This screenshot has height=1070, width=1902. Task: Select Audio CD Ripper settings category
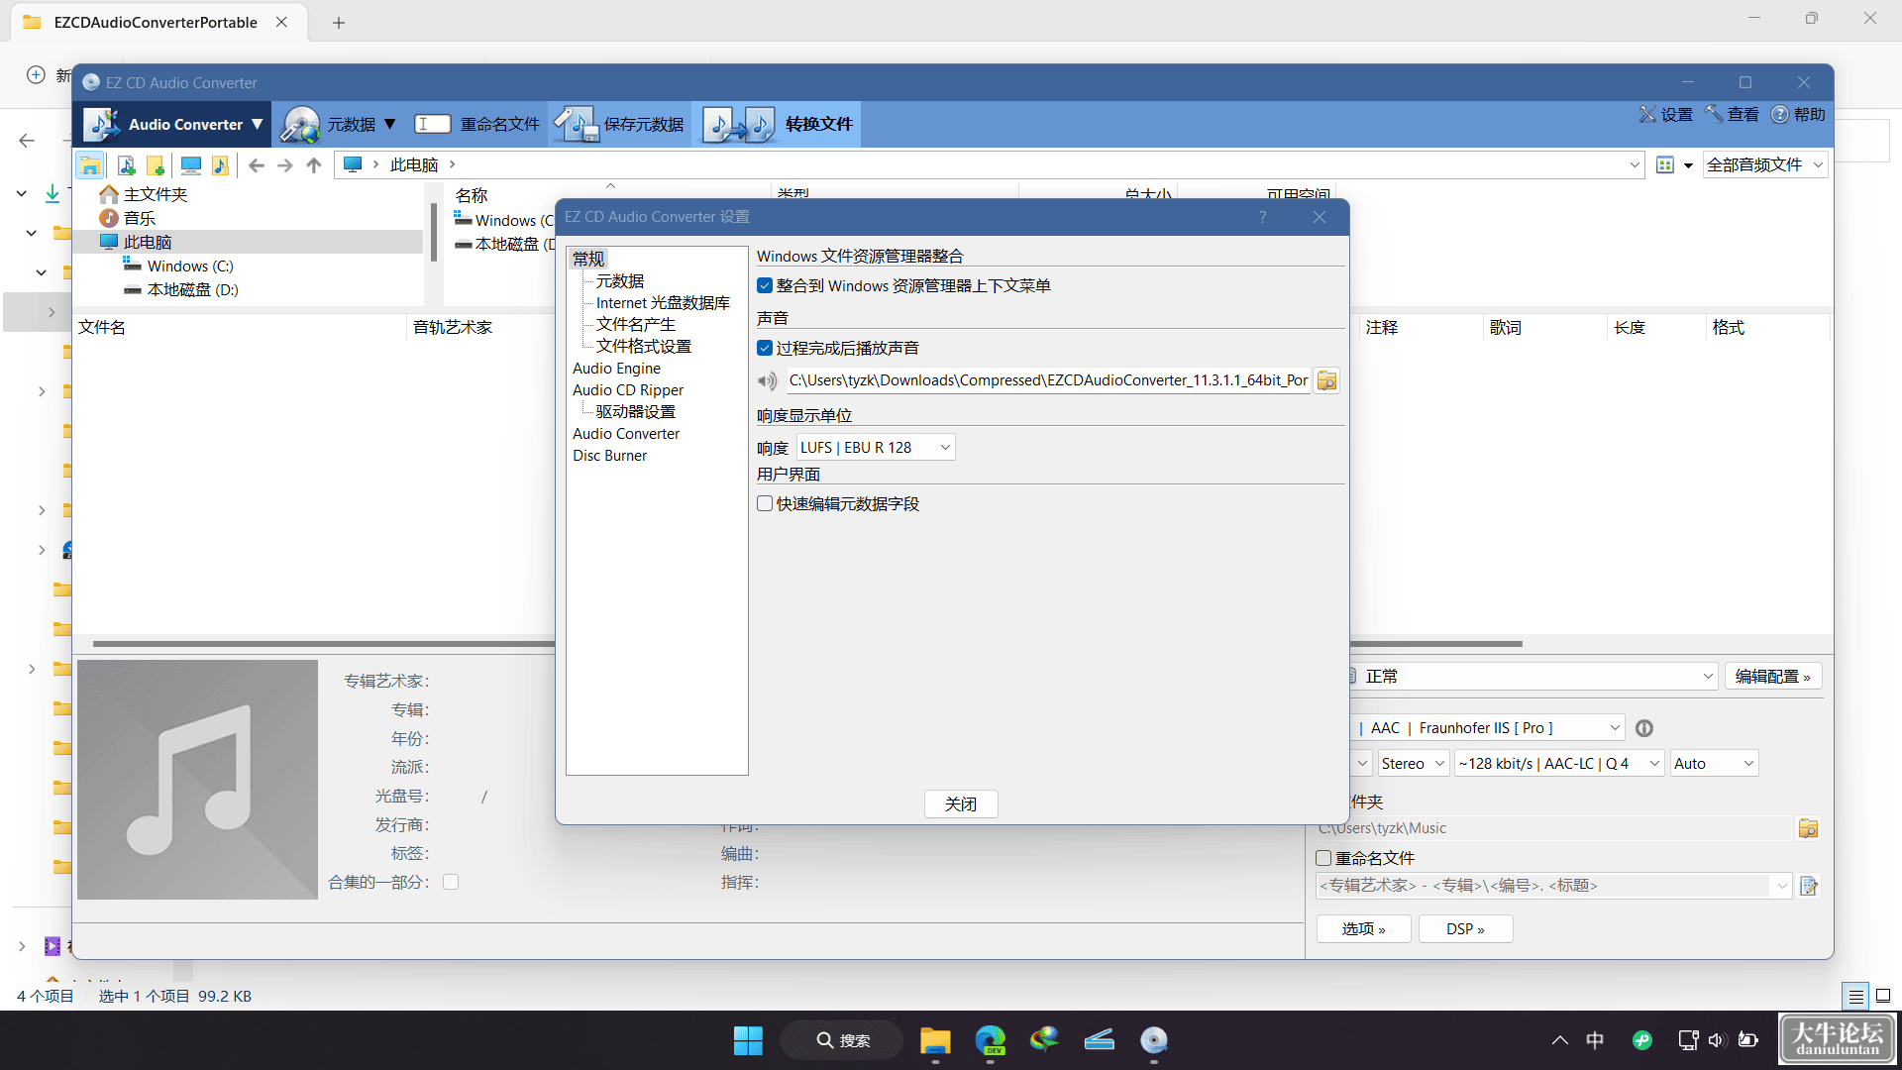tap(628, 390)
